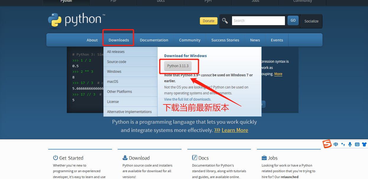Toggle the Chinese input mode indicator
Screen dimensions: 368x179
pyautogui.click(x=336, y=144)
